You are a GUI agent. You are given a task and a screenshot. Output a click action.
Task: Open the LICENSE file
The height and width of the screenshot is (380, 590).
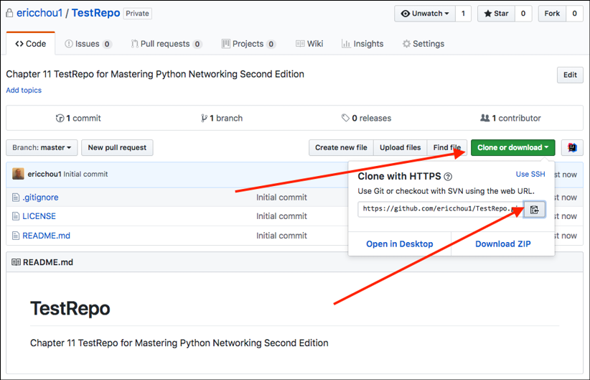39,216
